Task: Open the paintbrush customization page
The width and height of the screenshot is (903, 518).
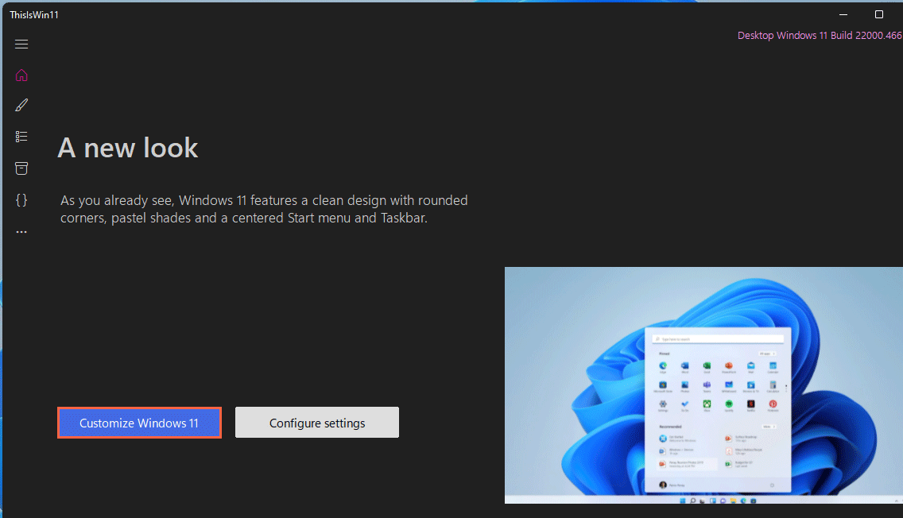Action: 21,106
